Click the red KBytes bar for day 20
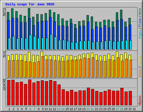Screen dimensions: 143x112 click(x=89, y=97)
